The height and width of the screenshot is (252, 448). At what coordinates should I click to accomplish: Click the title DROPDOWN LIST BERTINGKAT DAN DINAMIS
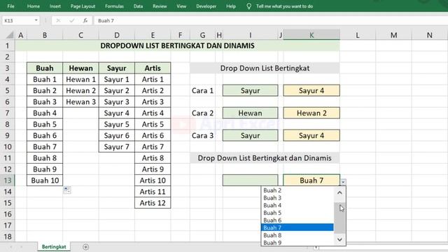tap(177, 45)
